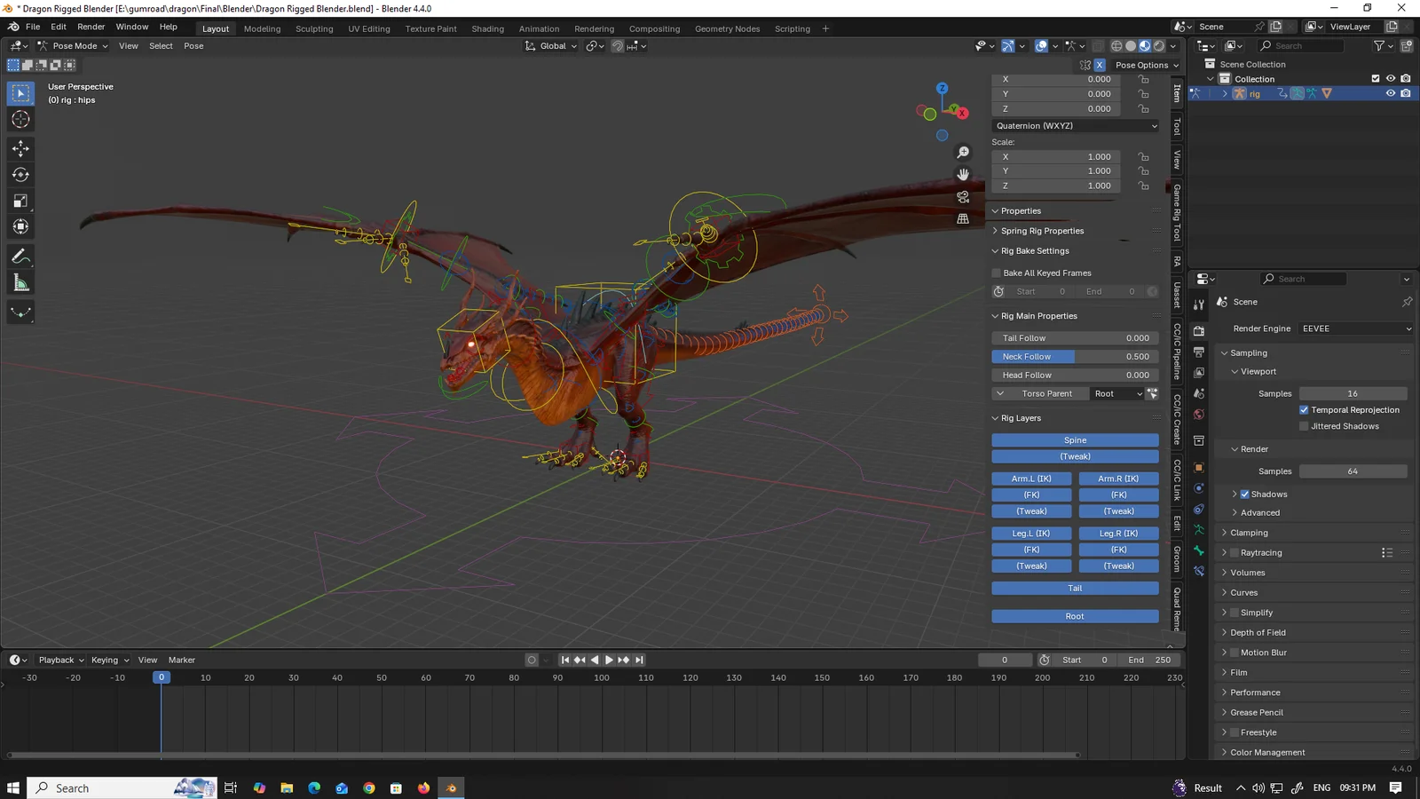Viewport: 1420px width, 799px height.
Task: Select the Annotate tool
Action: tap(20, 257)
